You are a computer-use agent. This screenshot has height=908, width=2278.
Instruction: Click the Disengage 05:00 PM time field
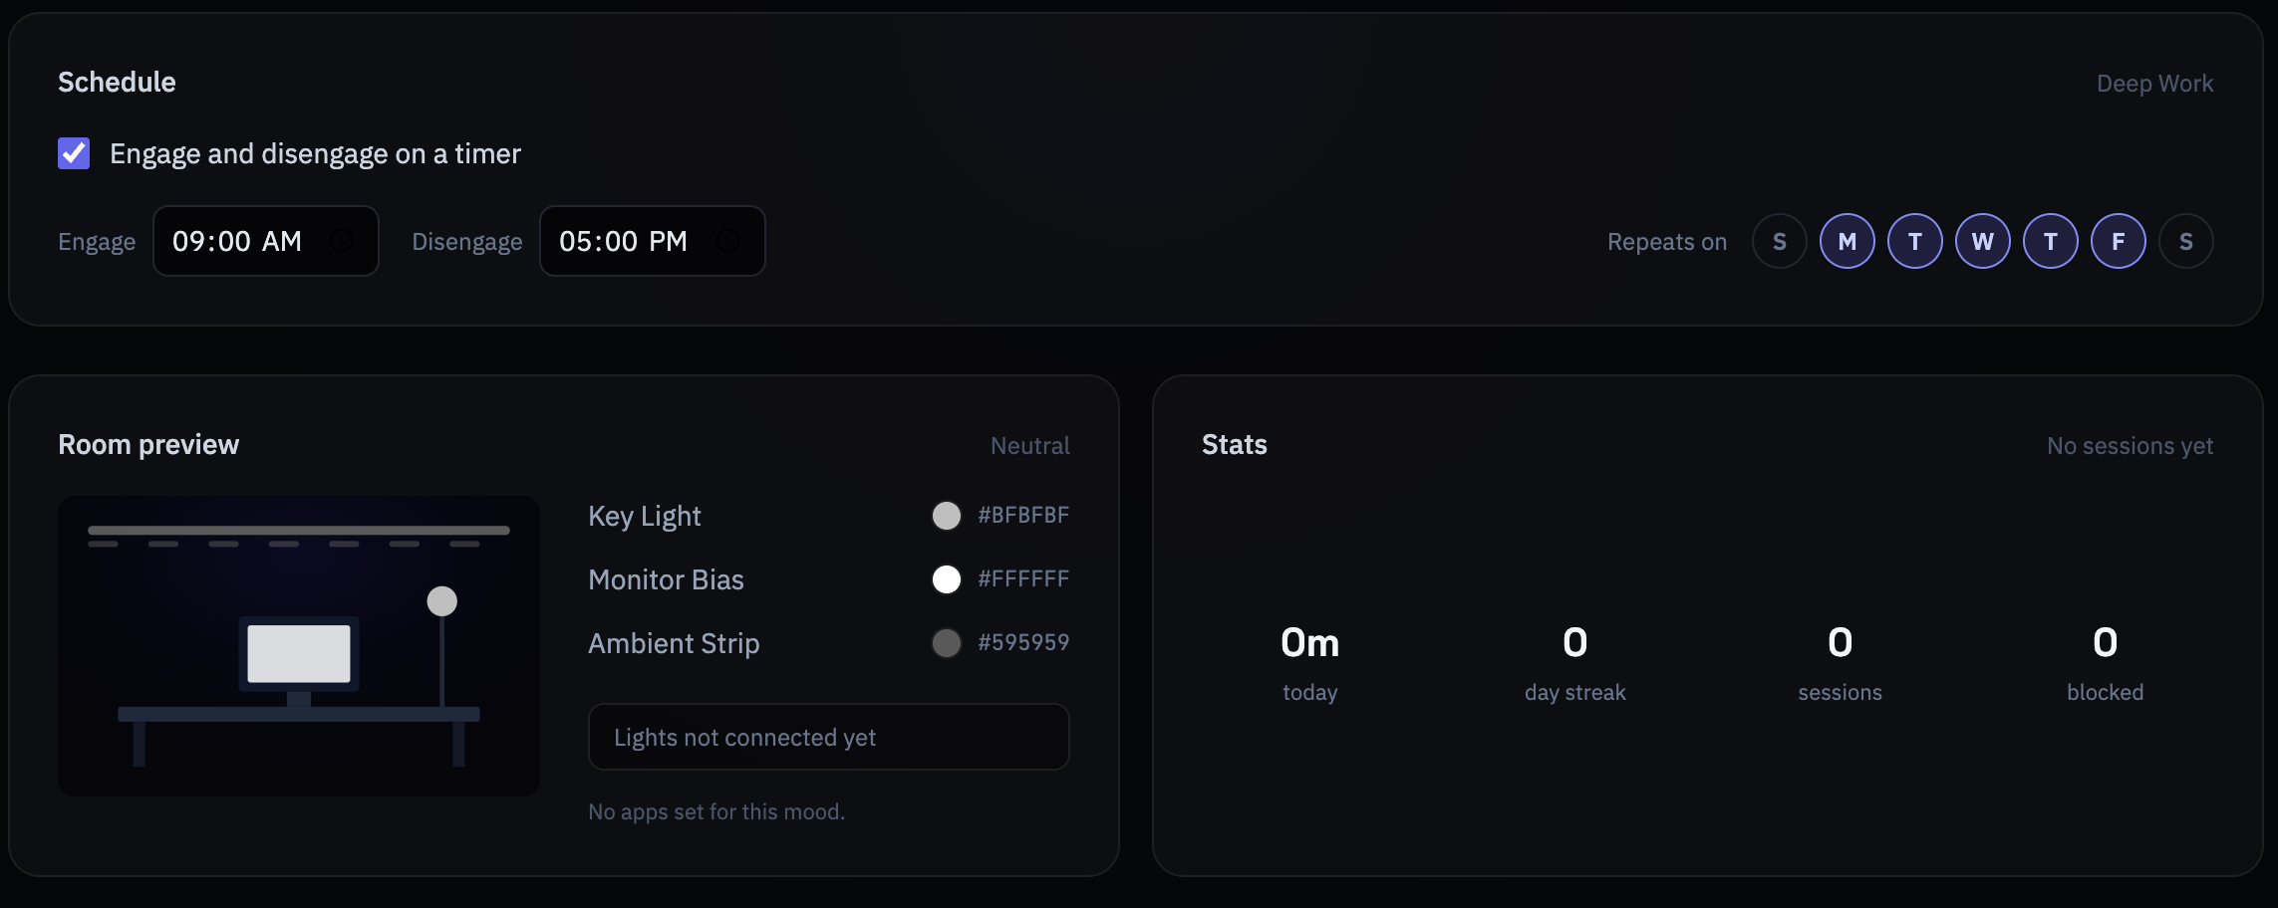point(653,241)
